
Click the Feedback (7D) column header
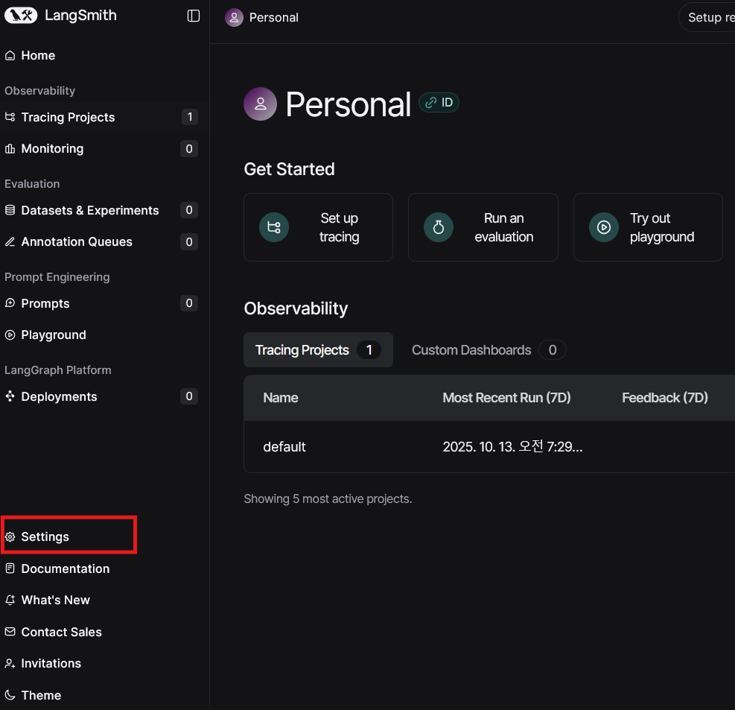665,398
